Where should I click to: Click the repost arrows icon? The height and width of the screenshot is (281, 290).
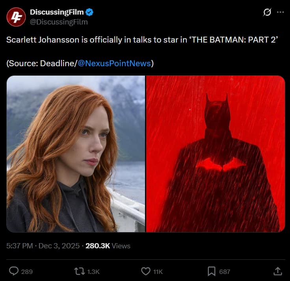pos(79,271)
